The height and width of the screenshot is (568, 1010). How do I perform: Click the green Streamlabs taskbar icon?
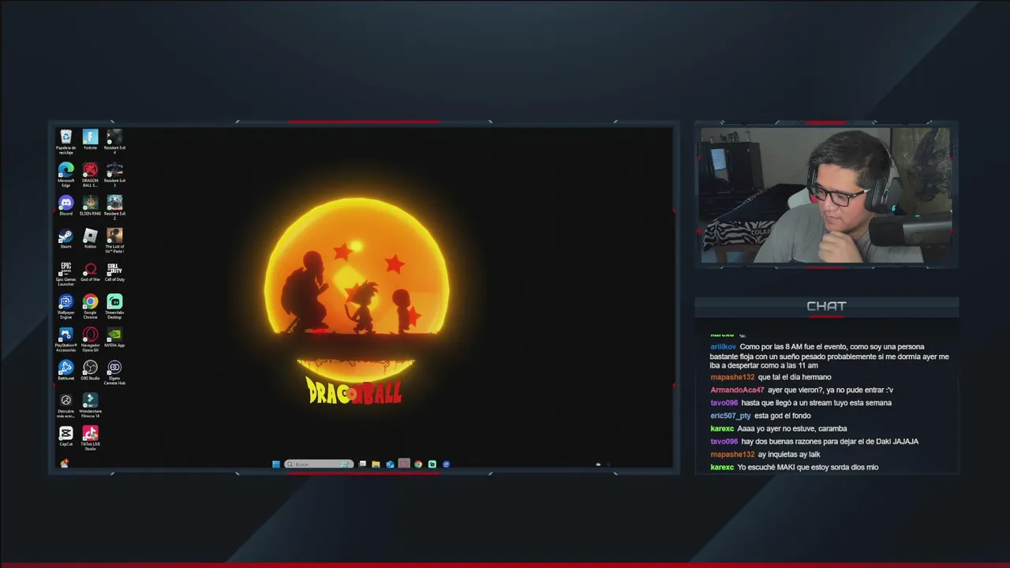pyautogui.click(x=432, y=464)
